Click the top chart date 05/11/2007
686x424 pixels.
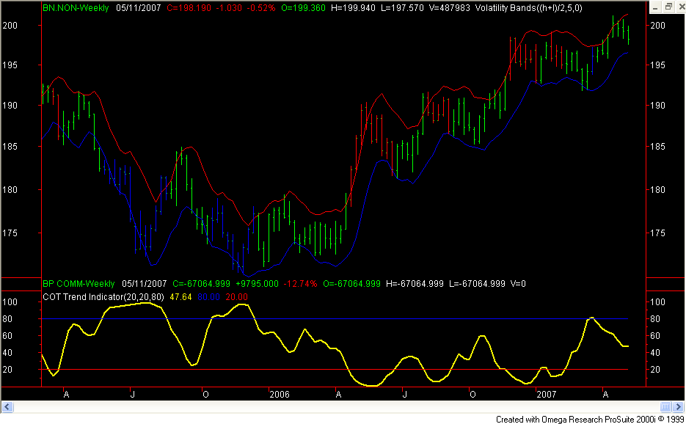(x=138, y=8)
